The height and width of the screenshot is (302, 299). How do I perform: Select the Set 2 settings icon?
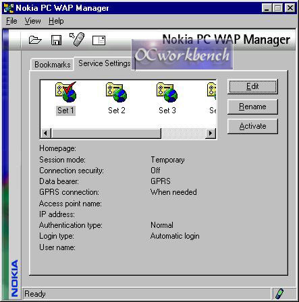pos(117,92)
